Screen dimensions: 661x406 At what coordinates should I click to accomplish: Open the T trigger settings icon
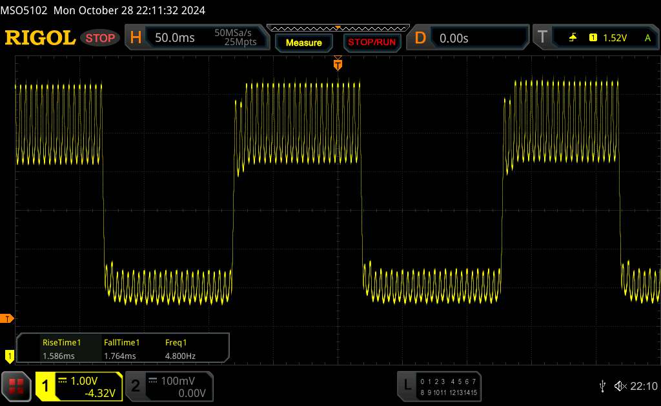point(541,38)
